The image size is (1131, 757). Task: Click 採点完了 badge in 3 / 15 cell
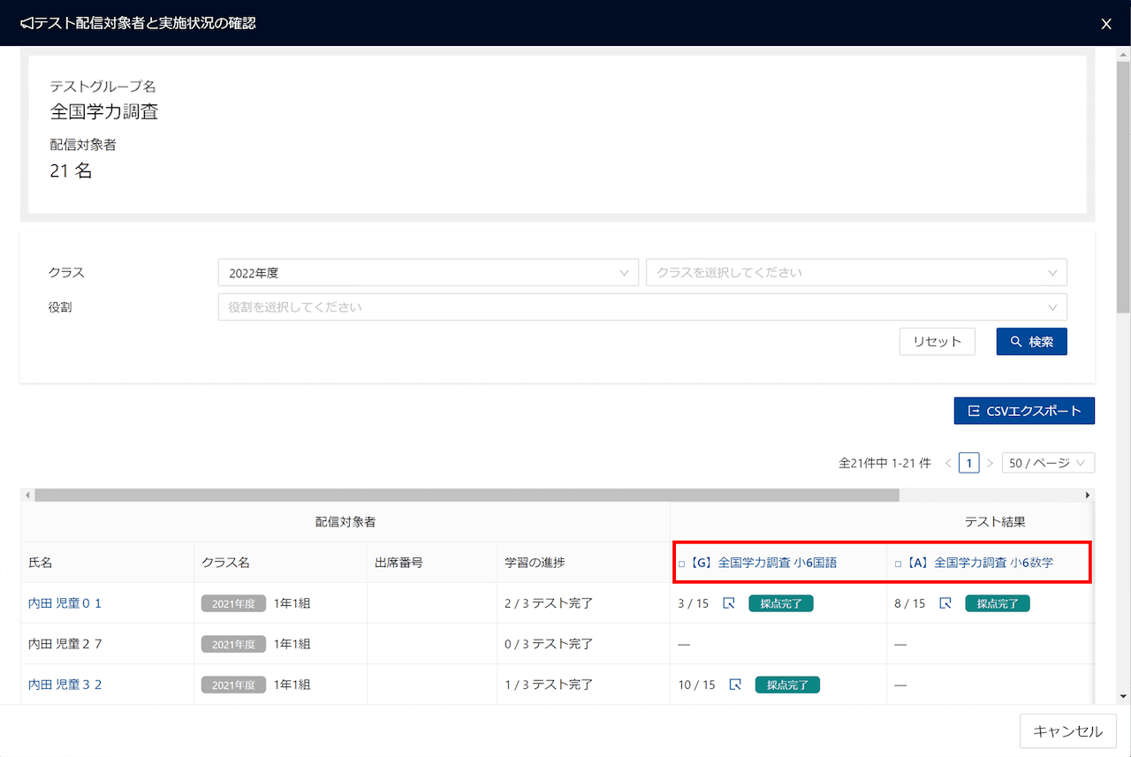tap(781, 603)
